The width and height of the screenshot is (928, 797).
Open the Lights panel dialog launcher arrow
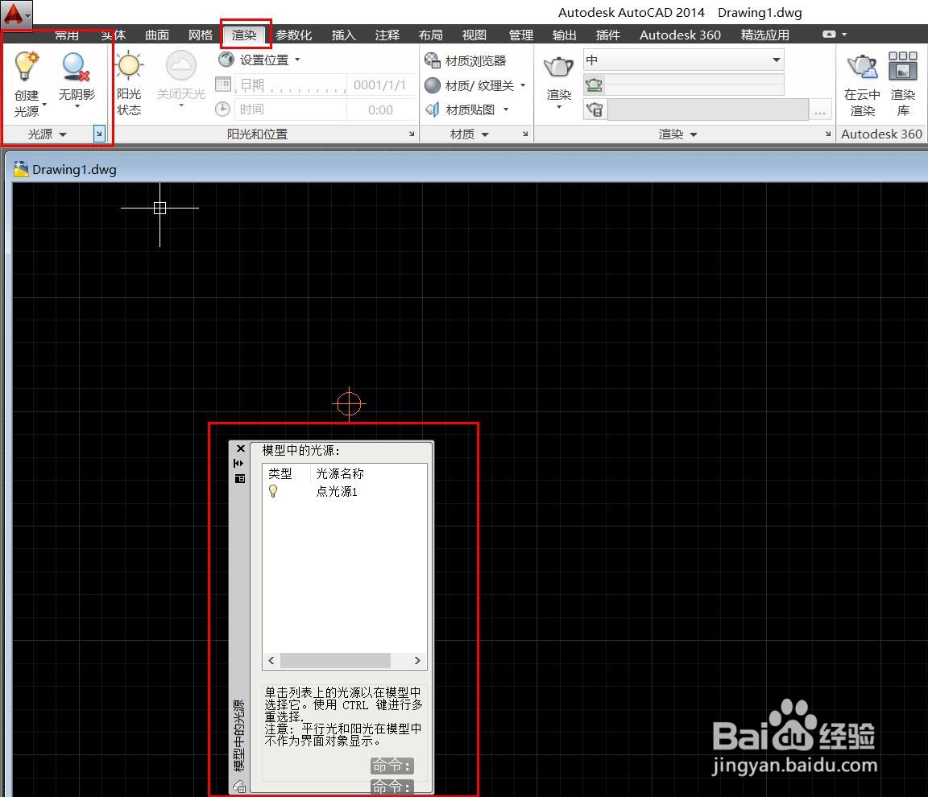click(99, 134)
